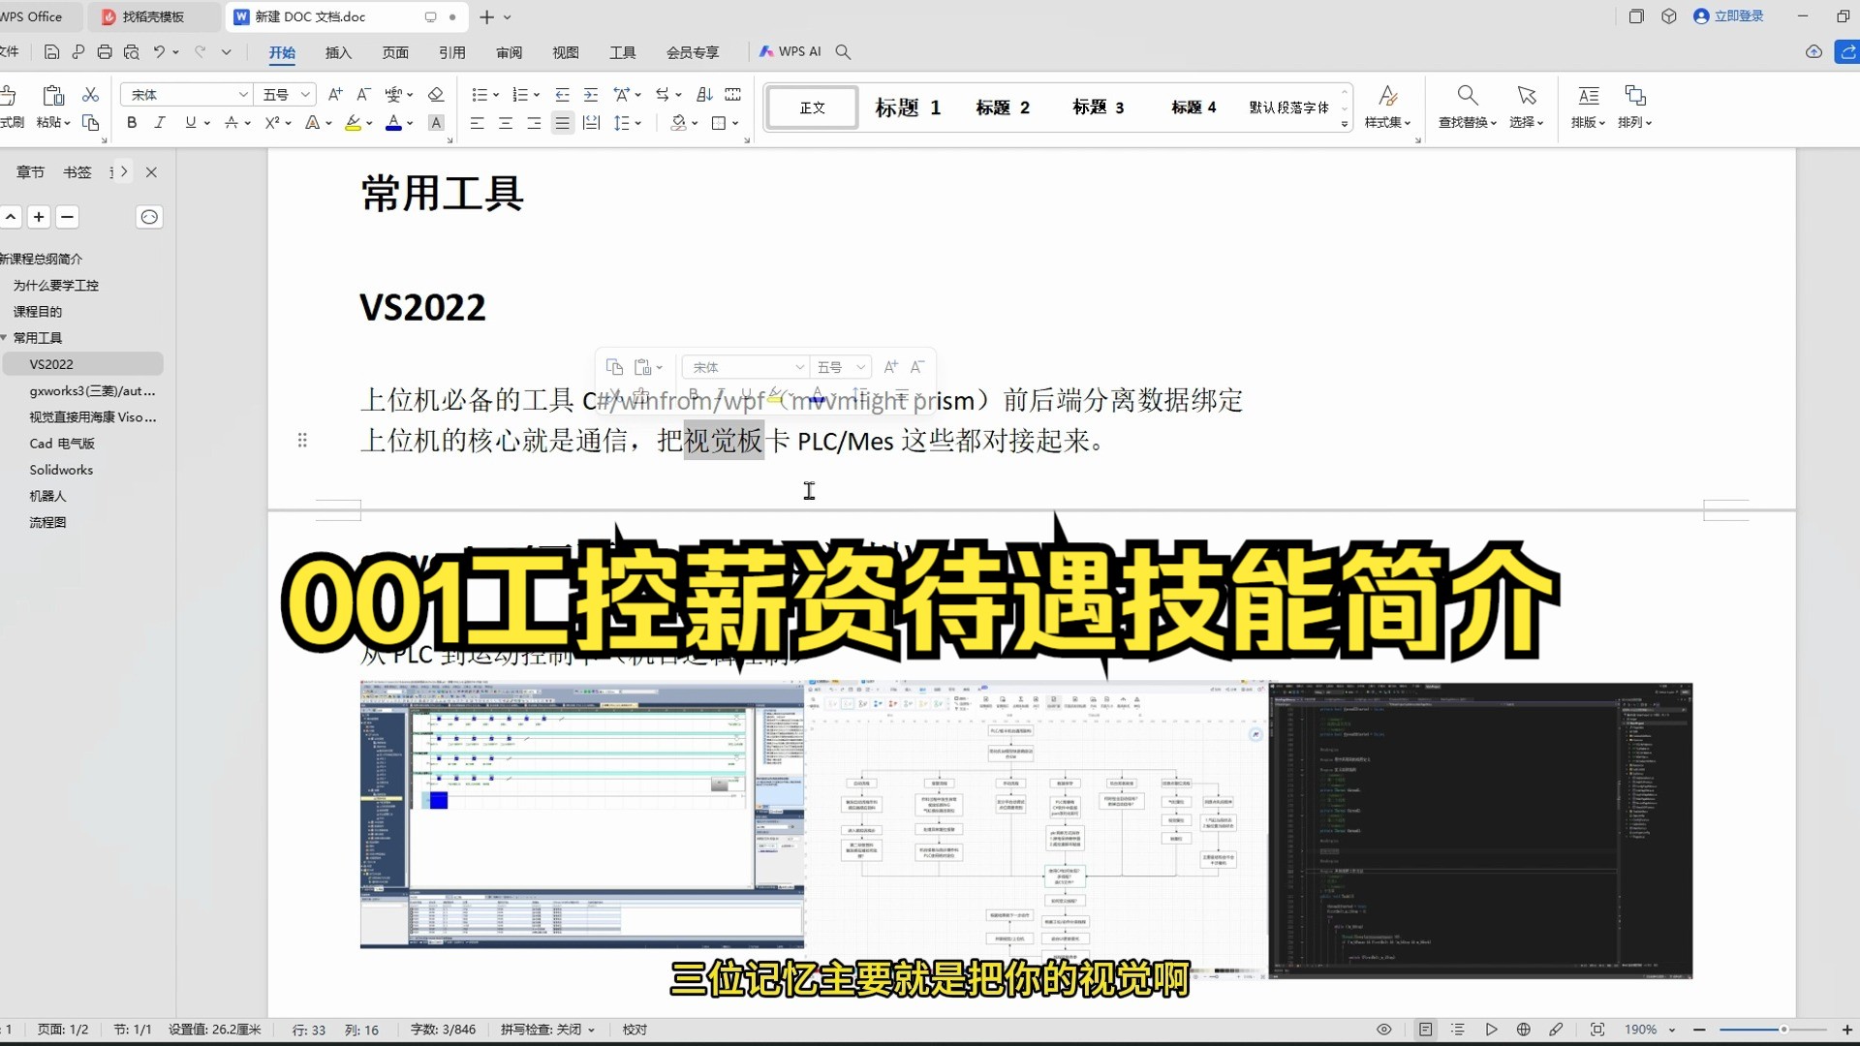Image resolution: width=1860 pixels, height=1046 pixels.
Task: Open the 引用 ribbon tab
Action: (452, 52)
